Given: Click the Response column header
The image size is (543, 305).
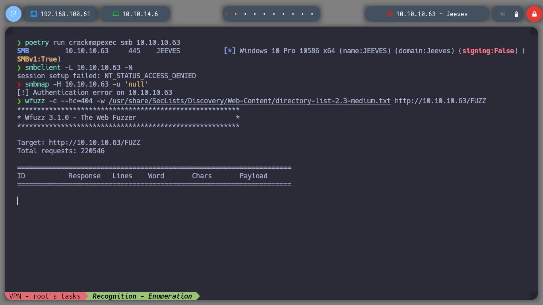Looking at the screenshot, I should coord(85,176).
